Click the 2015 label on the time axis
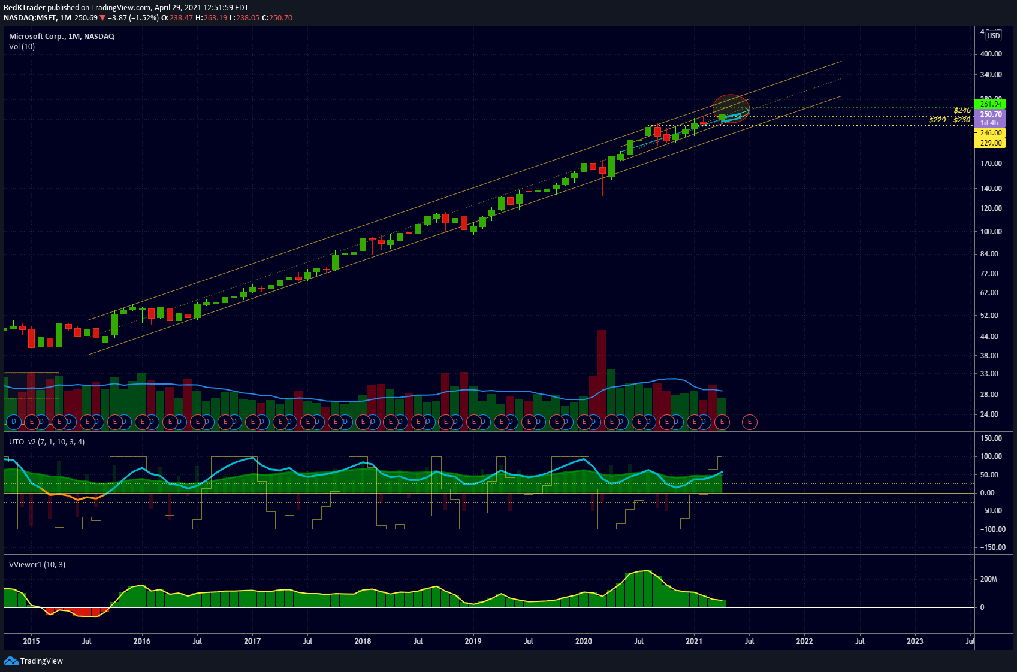 31,641
